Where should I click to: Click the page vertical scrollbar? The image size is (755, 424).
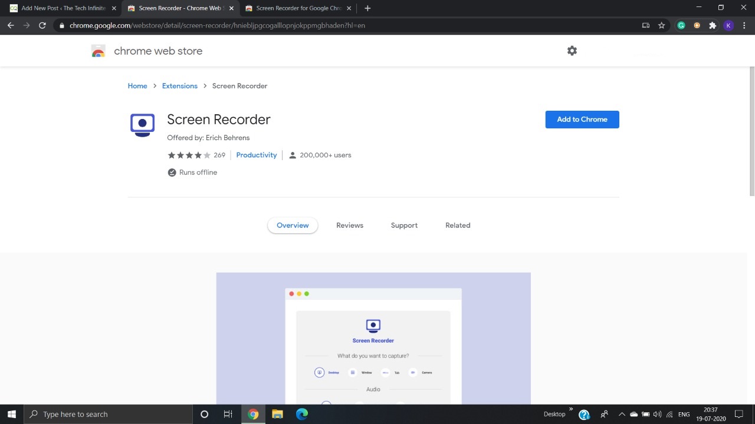[751, 131]
